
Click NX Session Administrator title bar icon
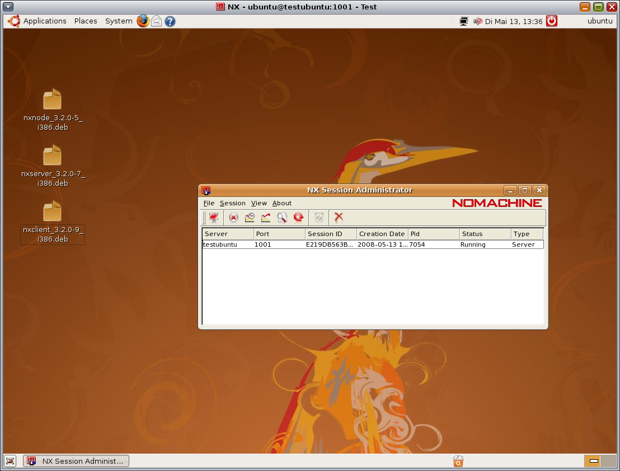click(205, 190)
